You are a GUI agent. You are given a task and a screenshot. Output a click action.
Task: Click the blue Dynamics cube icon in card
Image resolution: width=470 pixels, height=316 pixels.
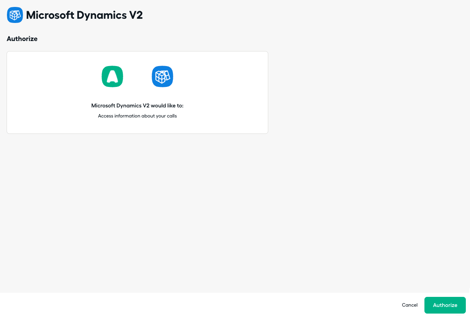[162, 76]
